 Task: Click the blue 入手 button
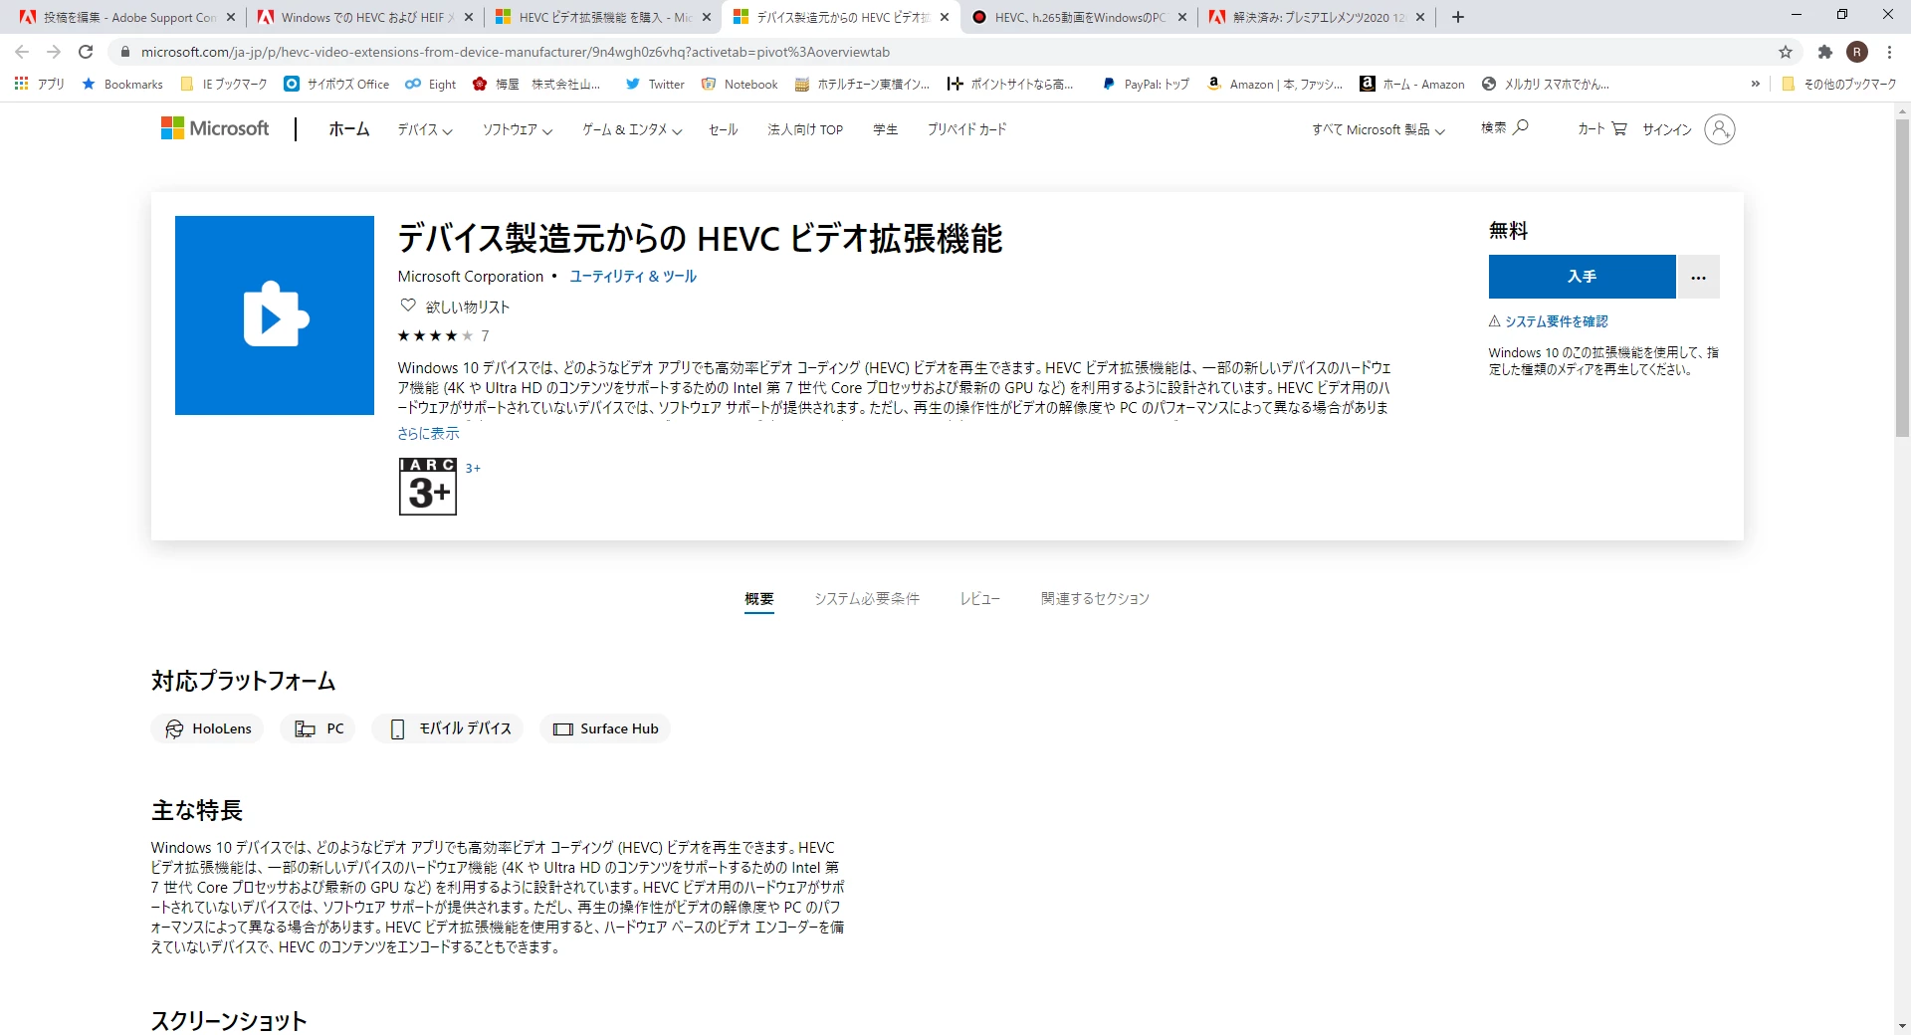(x=1583, y=277)
